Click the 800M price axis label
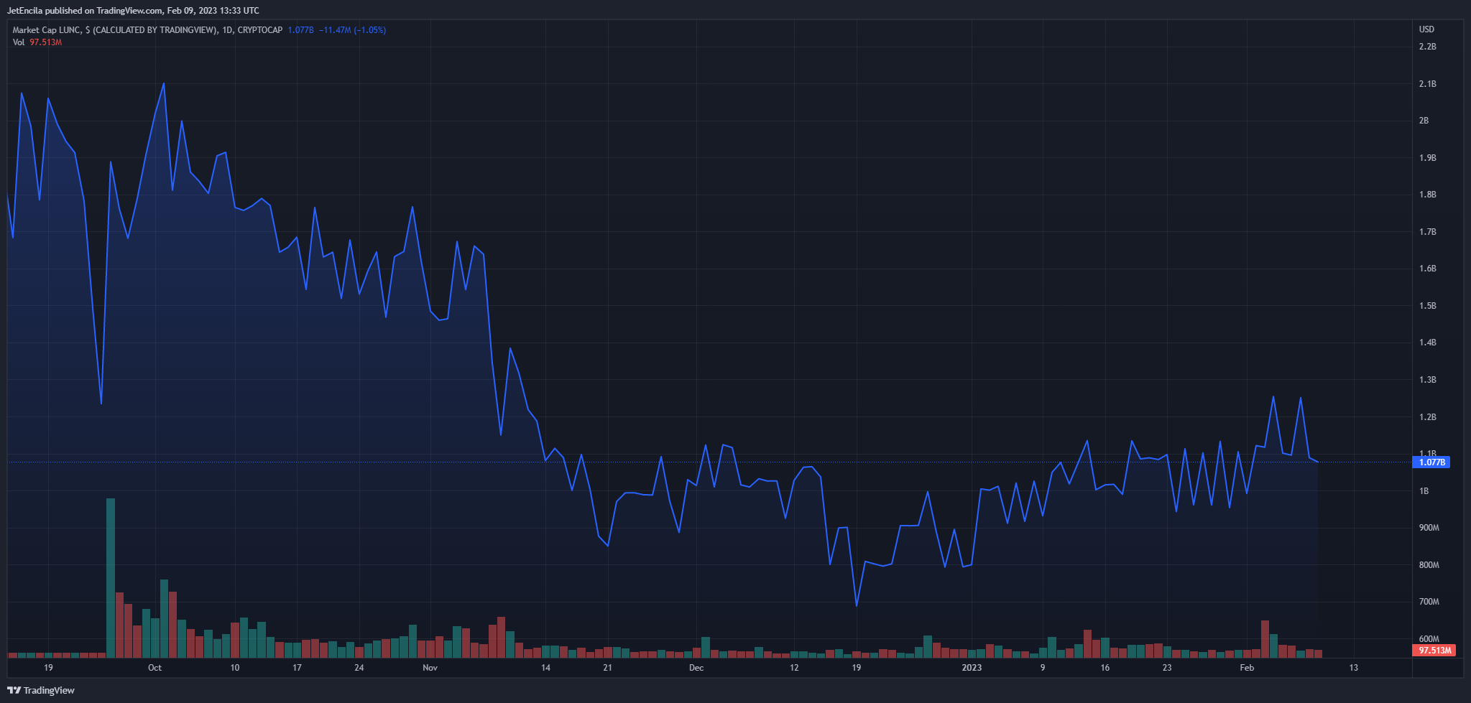Image resolution: width=1471 pixels, height=703 pixels. click(1429, 565)
